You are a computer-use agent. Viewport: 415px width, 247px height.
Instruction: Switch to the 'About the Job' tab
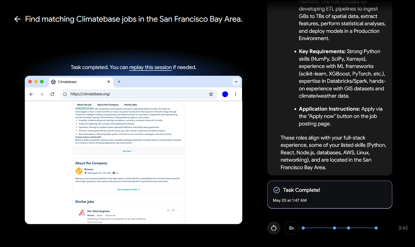point(84,105)
